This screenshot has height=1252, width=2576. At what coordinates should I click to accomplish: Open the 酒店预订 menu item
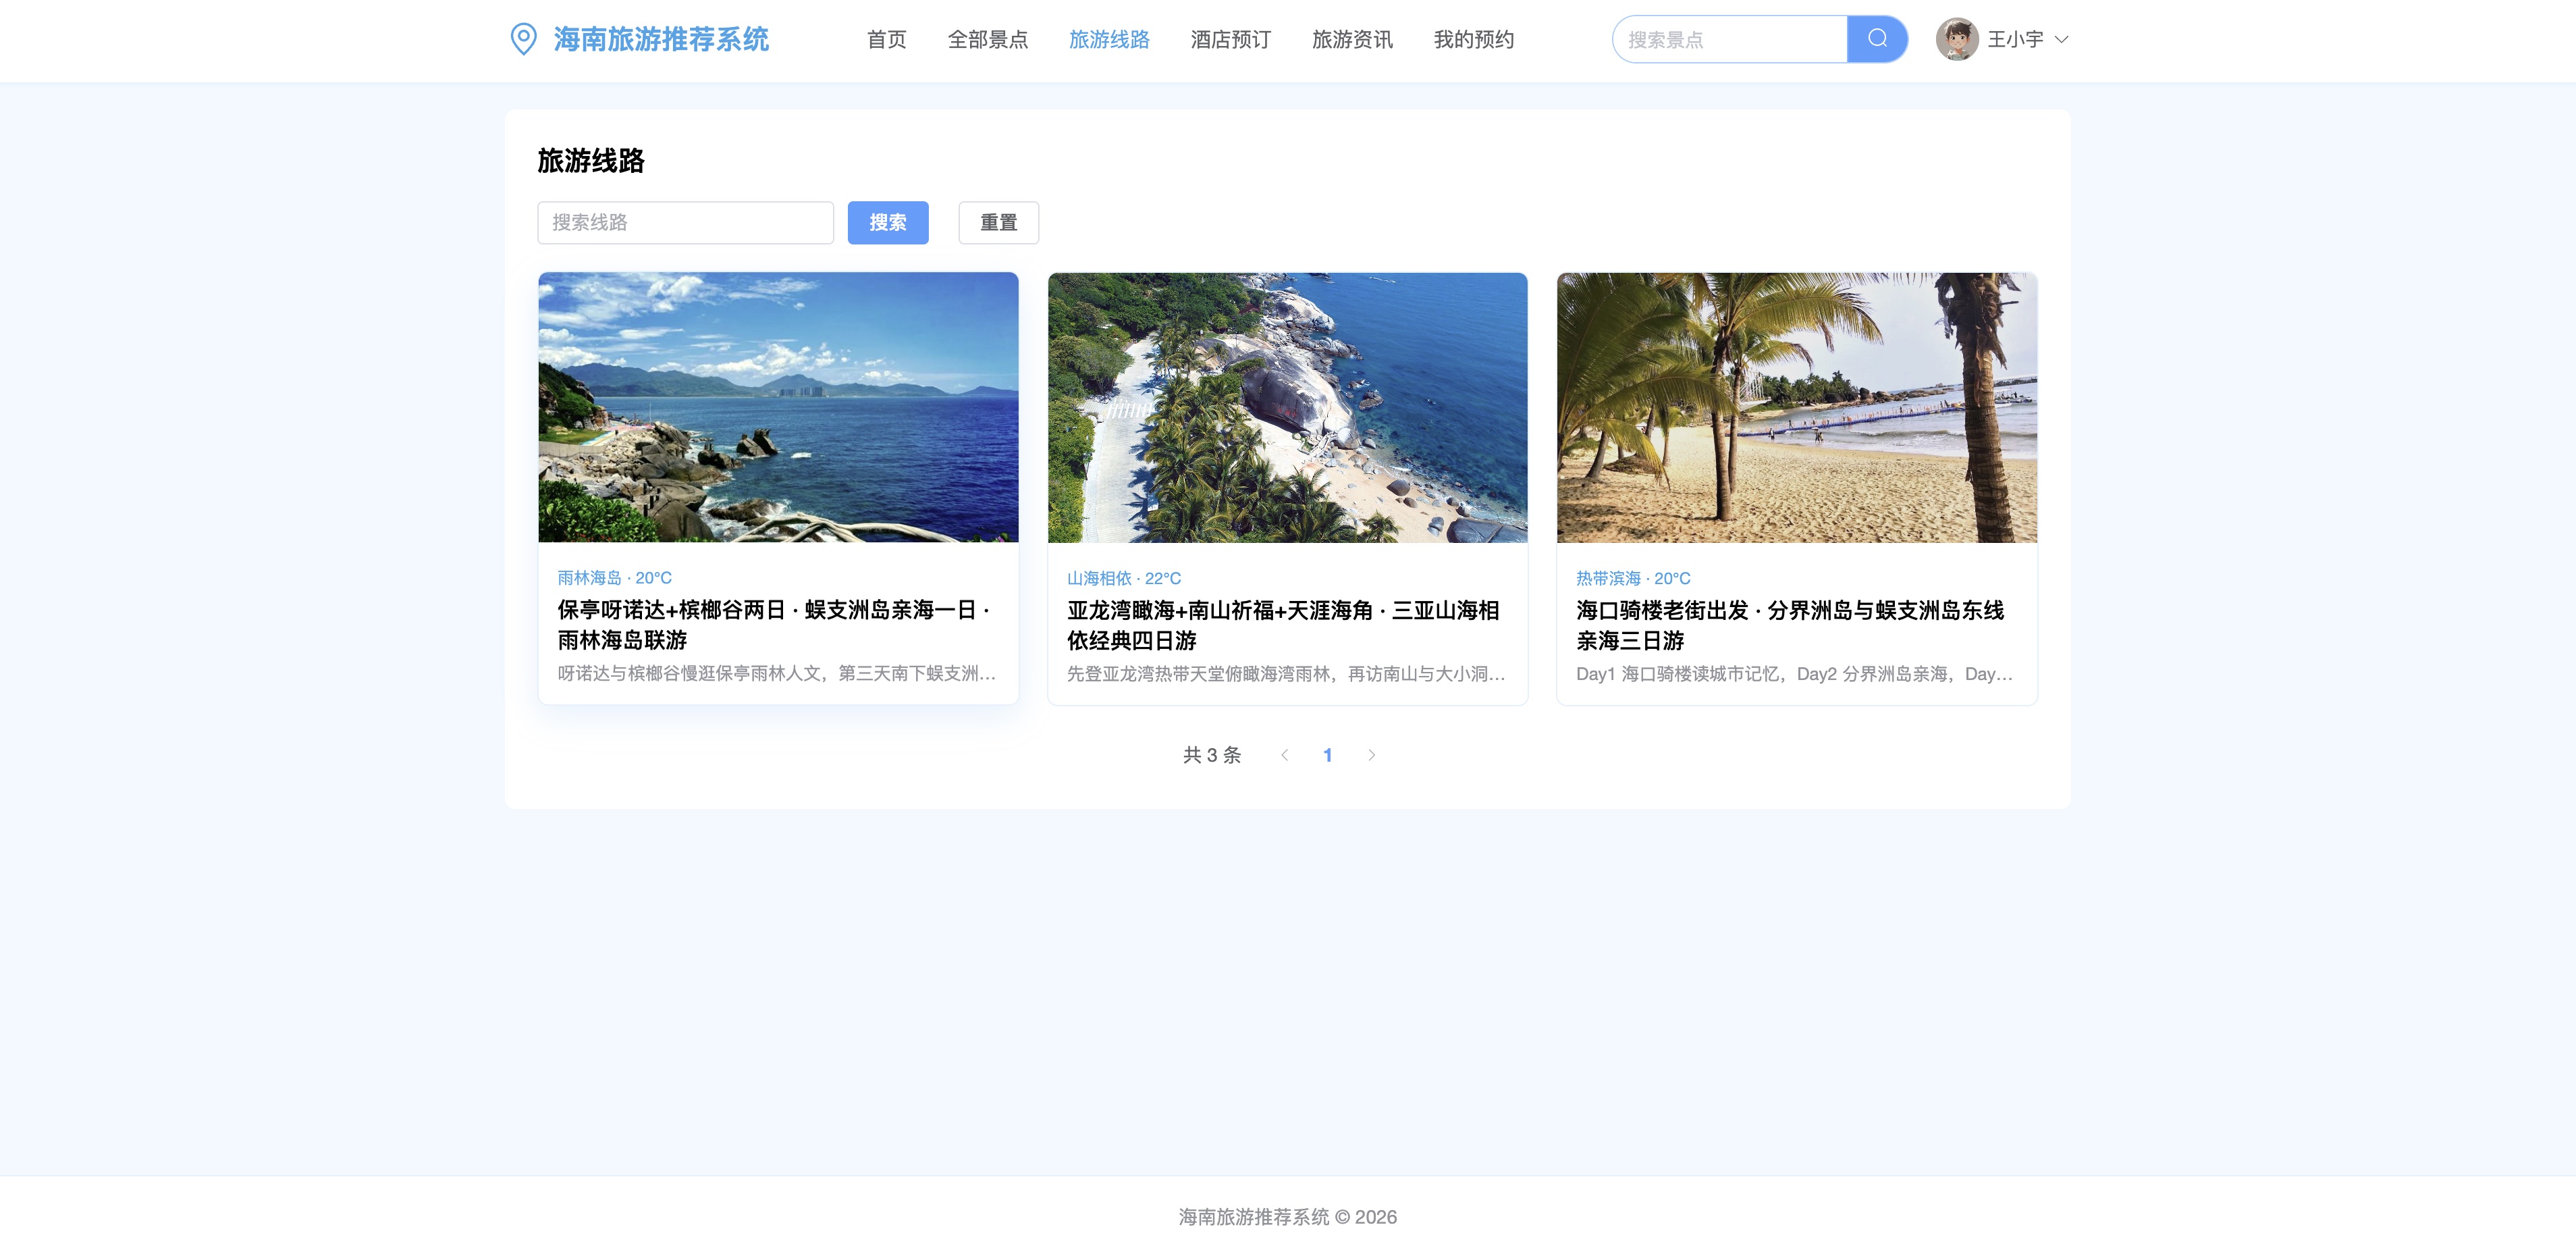point(1230,40)
